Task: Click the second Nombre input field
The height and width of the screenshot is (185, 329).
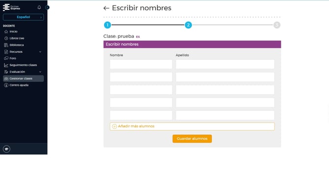Action: point(141,77)
